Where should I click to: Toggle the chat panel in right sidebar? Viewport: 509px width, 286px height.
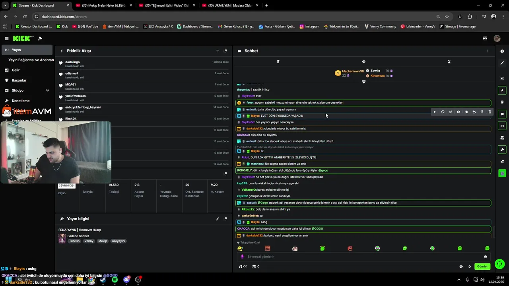(502, 114)
